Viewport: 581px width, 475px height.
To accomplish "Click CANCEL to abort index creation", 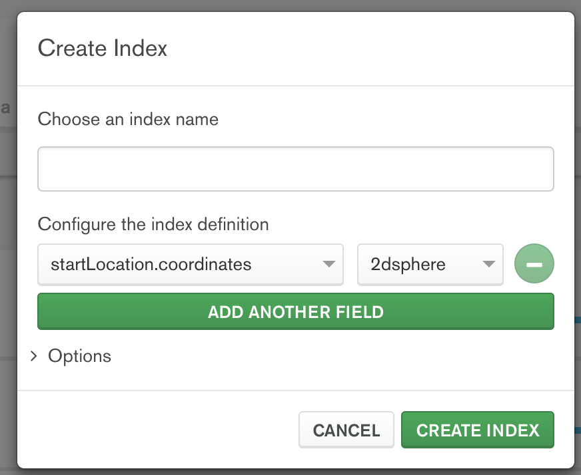I will pos(346,430).
